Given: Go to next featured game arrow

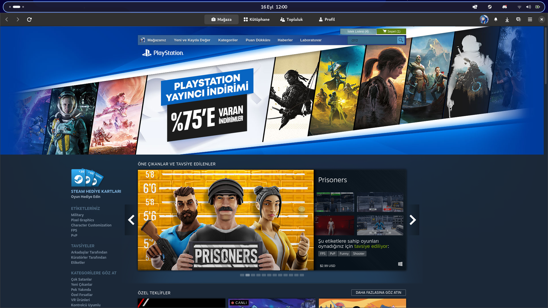Looking at the screenshot, I should pos(413,220).
